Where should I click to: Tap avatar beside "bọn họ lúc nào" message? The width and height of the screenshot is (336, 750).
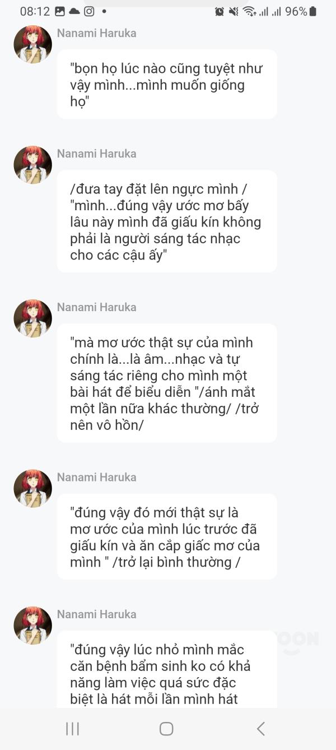[32, 44]
